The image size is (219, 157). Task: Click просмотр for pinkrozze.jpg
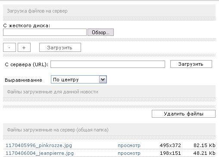point(129,145)
